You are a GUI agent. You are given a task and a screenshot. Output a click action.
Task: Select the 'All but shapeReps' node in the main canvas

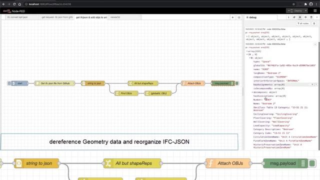[x=143, y=83]
